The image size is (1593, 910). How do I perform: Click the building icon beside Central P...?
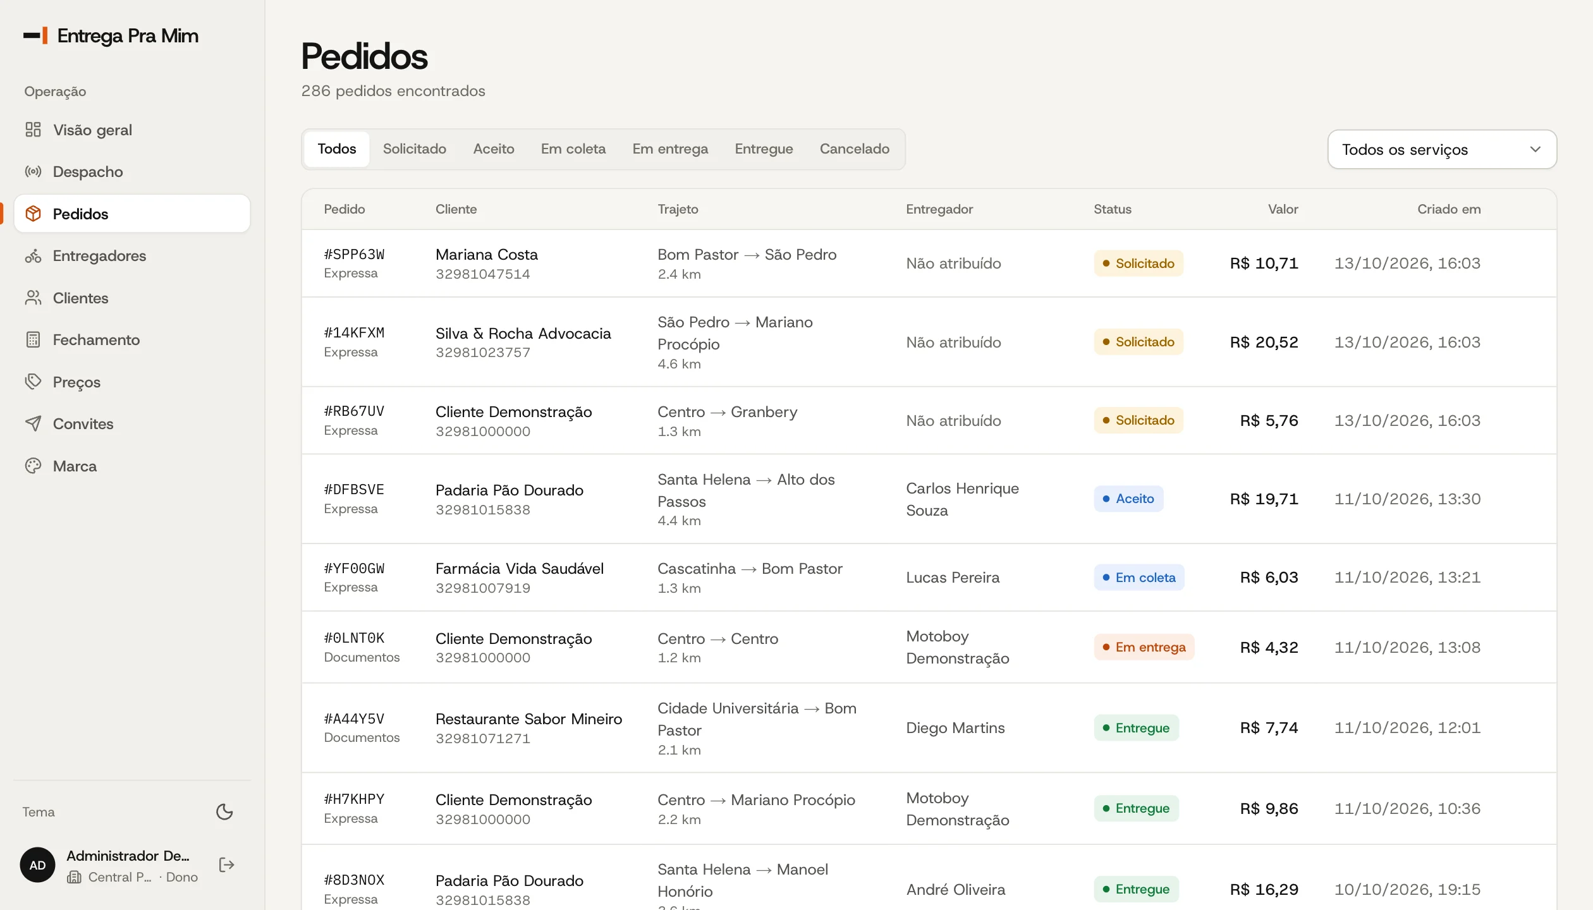[x=74, y=877]
